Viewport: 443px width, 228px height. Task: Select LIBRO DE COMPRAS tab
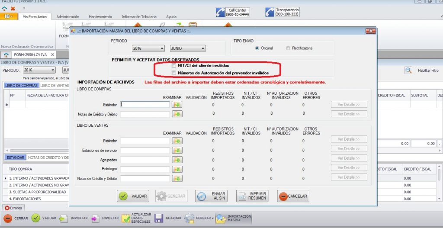[x=22, y=85]
